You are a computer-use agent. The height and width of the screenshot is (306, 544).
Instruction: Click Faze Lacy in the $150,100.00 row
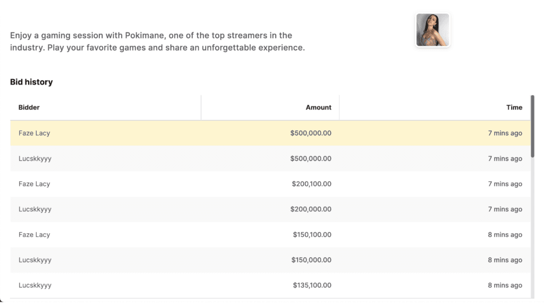point(35,235)
